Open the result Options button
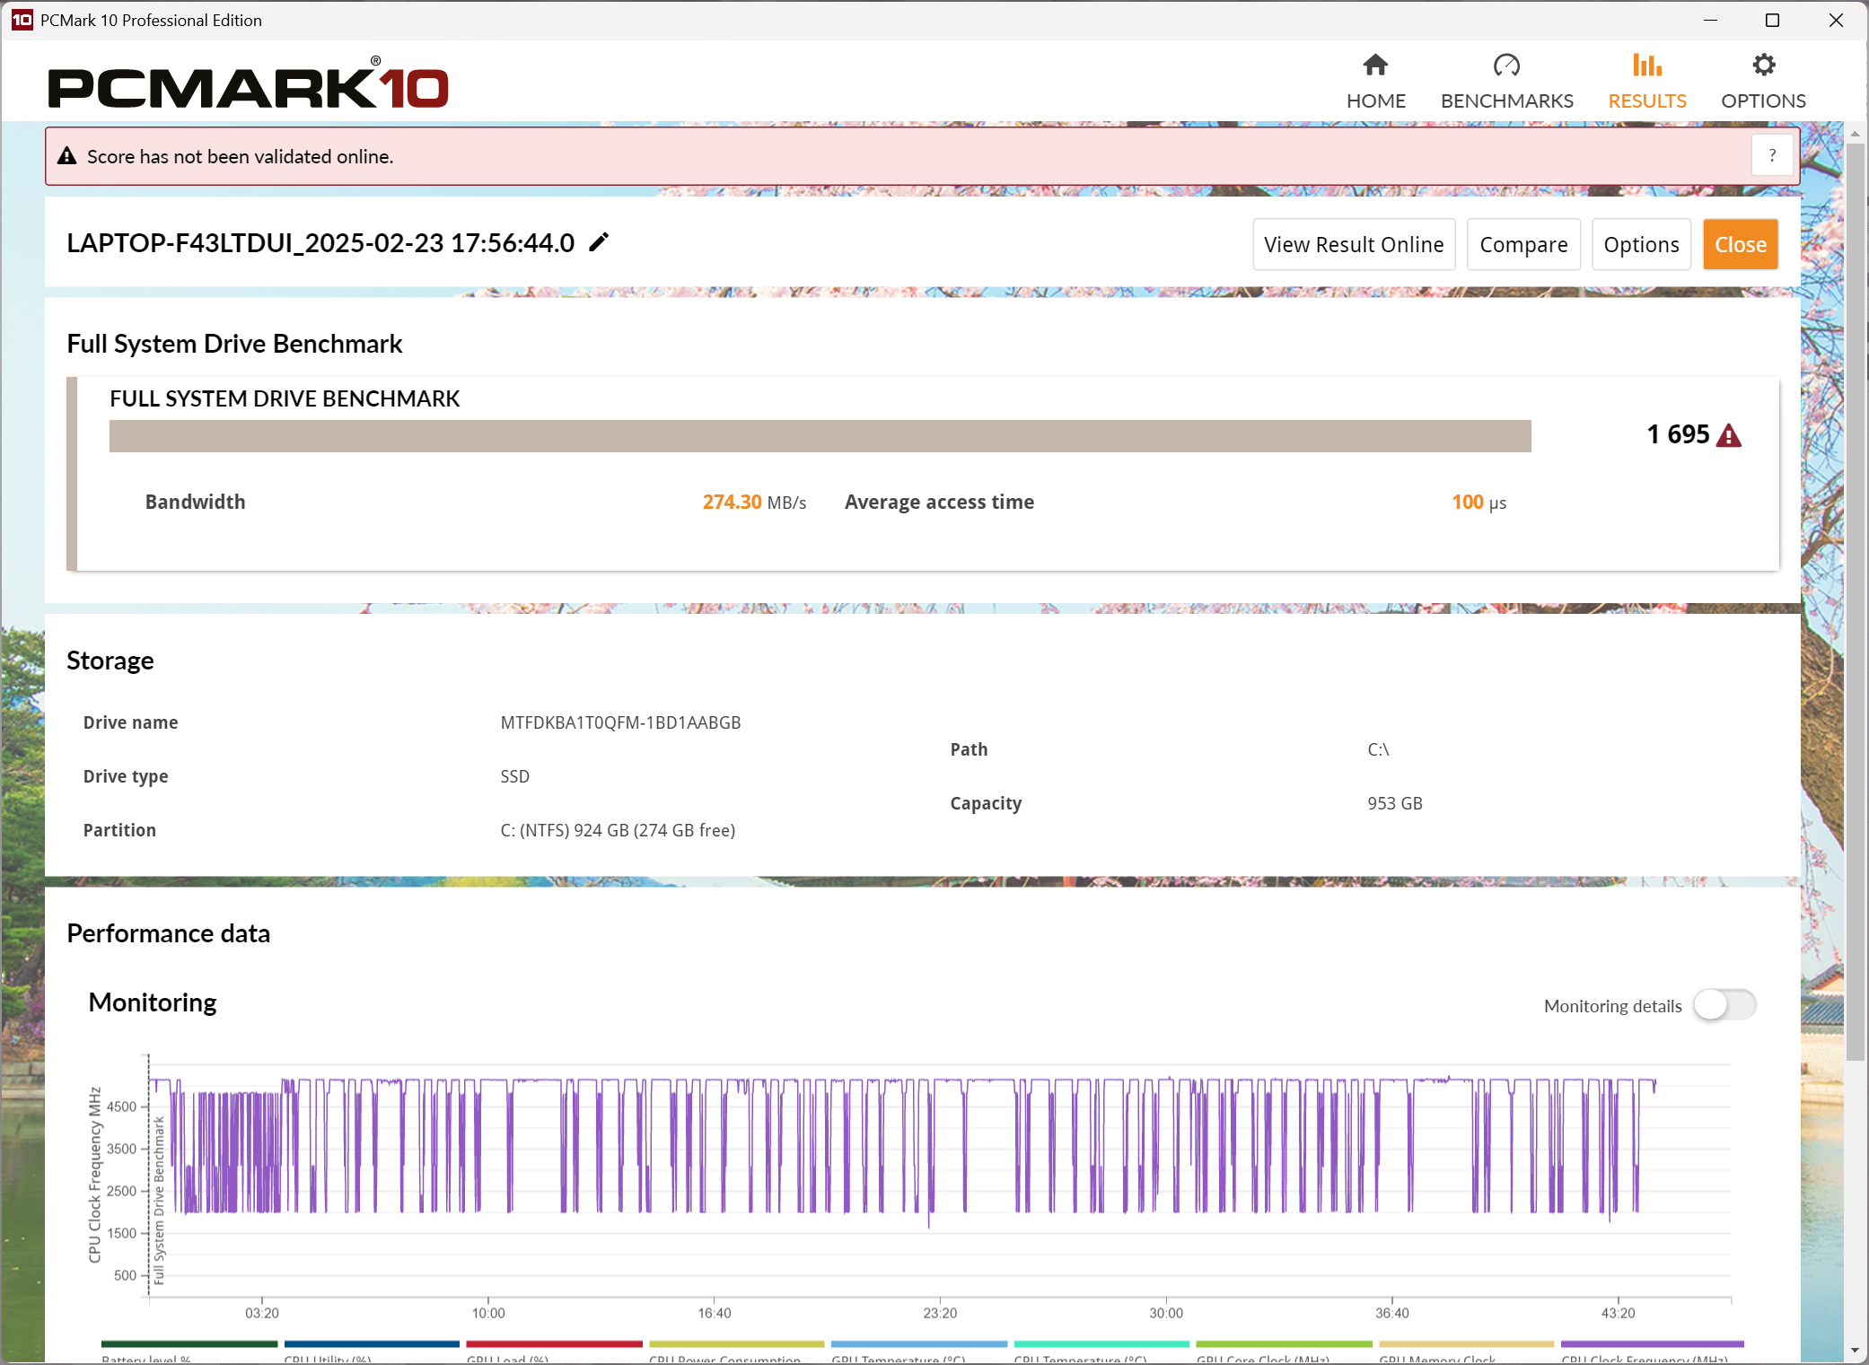The height and width of the screenshot is (1365, 1869). tap(1640, 244)
